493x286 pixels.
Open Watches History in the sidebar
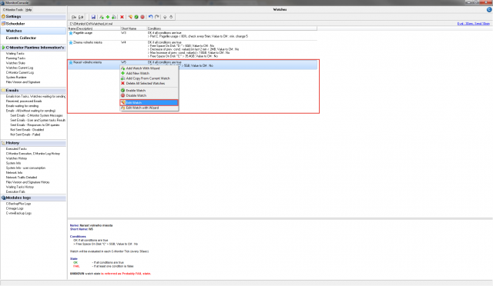(x=16, y=158)
